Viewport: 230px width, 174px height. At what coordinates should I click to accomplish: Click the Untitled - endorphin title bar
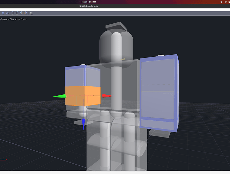pos(88,6)
